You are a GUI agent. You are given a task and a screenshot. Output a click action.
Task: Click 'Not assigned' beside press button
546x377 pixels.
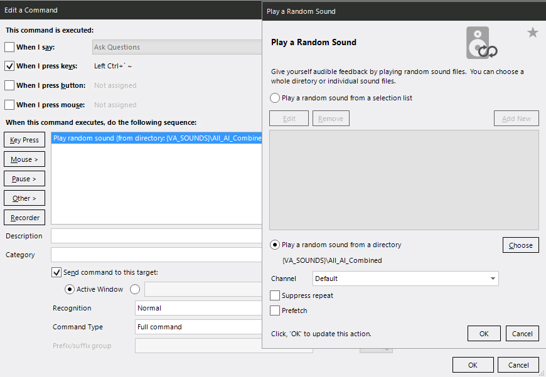[x=115, y=85]
